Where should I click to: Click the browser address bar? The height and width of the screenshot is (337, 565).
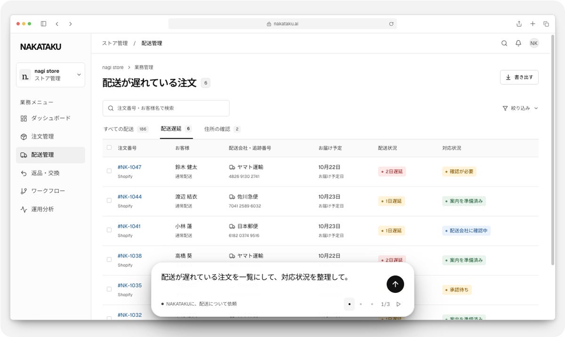(282, 24)
